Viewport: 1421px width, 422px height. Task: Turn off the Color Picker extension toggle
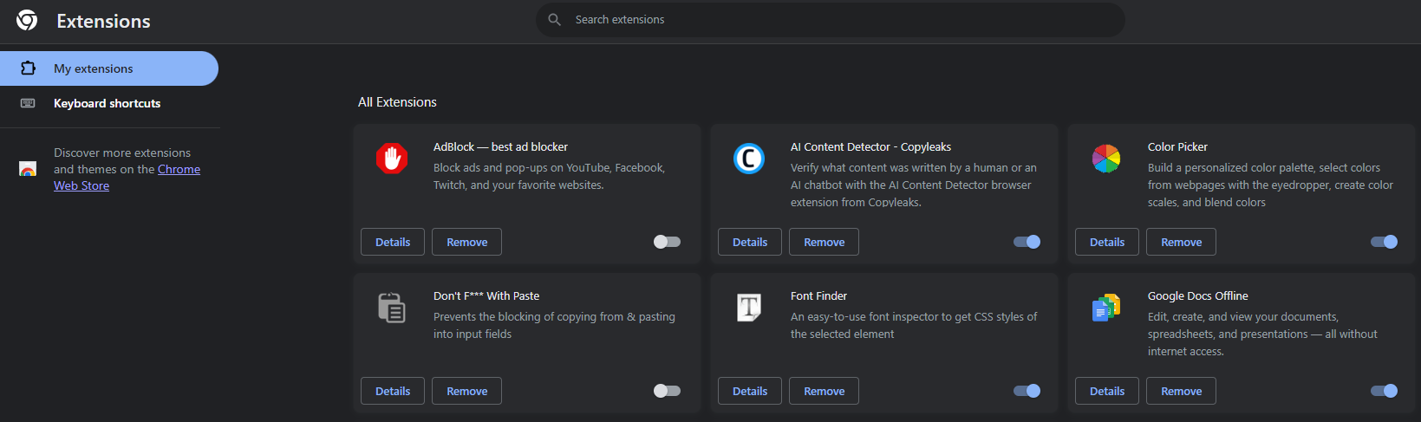click(x=1384, y=242)
